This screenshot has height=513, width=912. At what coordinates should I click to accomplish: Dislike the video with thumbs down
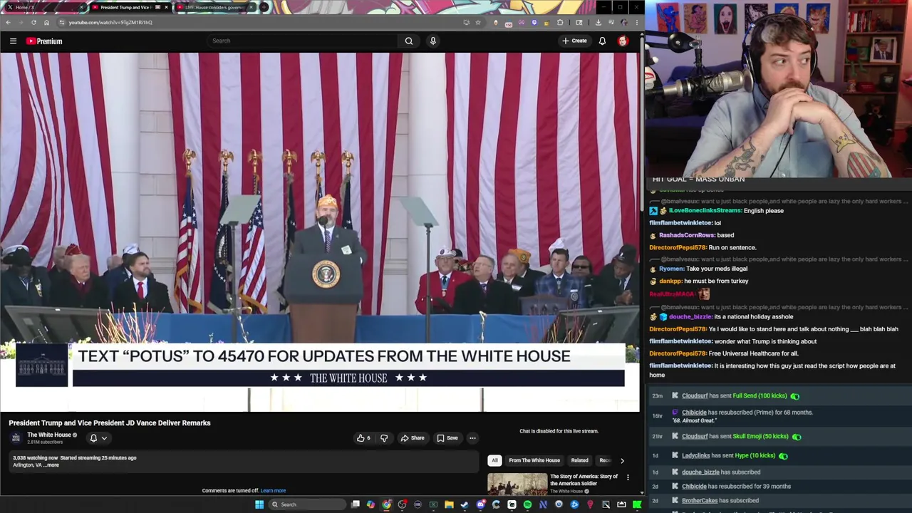pyautogui.click(x=384, y=438)
